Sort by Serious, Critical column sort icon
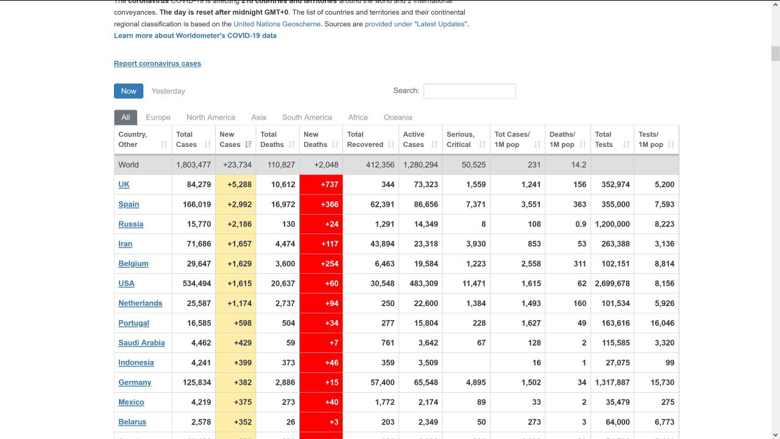This screenshot has height=439, width=780. click(482, 145)
